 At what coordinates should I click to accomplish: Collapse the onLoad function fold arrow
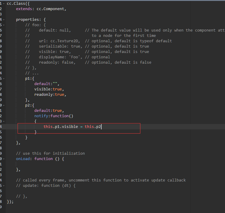pos(4,159)
